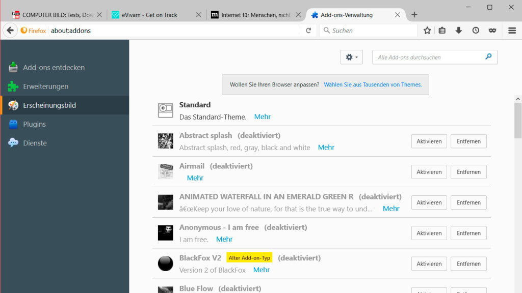The image size is (522, 293).
Task: Click the Standard theme icon
Action: pos(166,110)
